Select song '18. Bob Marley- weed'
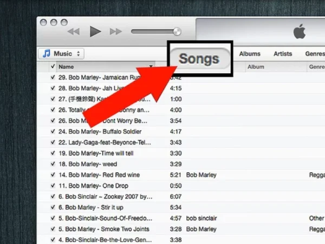The image size is (325, 244). [x=88, y=164]
